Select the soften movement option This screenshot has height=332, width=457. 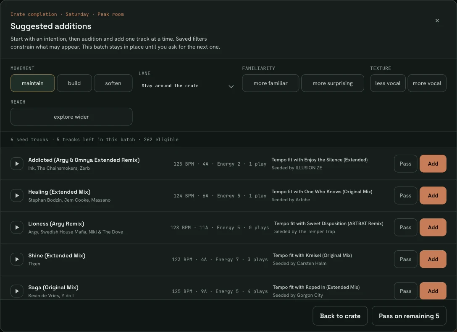tap(113, 83)
